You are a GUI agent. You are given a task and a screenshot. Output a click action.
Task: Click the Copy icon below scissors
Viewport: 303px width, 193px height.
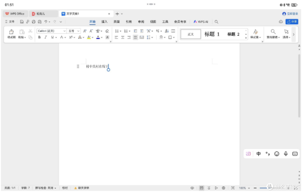[x=30, y=37]
